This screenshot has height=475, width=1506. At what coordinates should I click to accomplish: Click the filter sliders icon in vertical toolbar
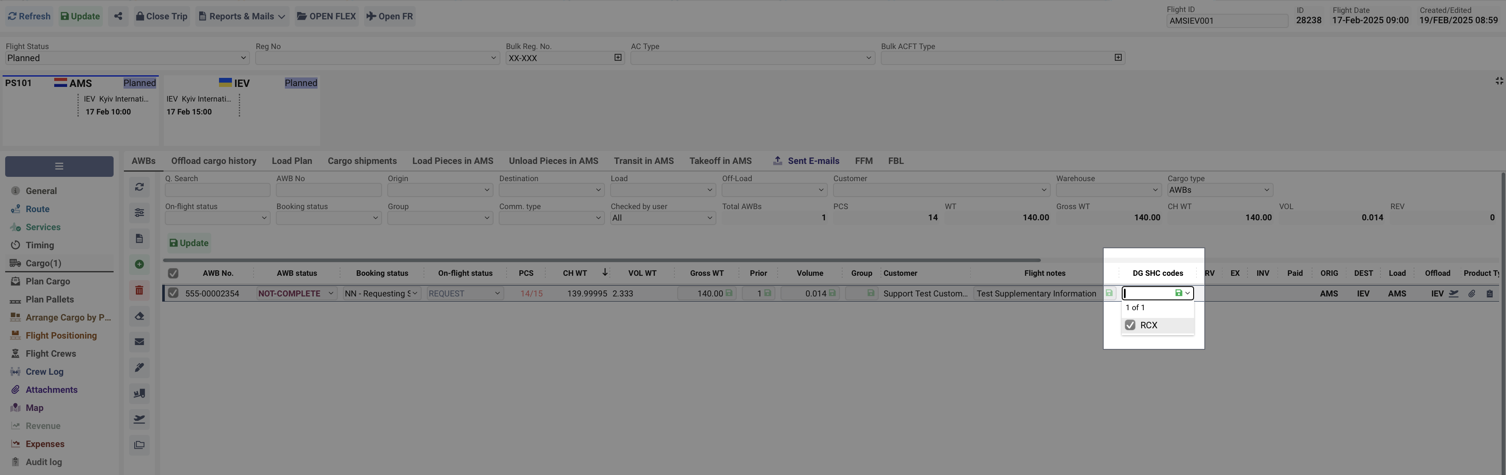click(x=139, y=213)
